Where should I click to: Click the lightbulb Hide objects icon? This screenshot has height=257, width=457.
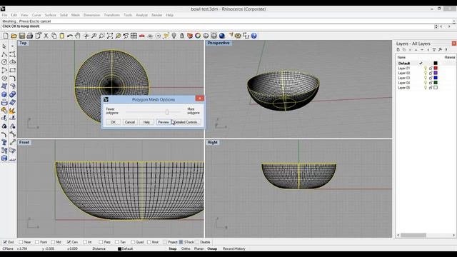click(174, 36)
